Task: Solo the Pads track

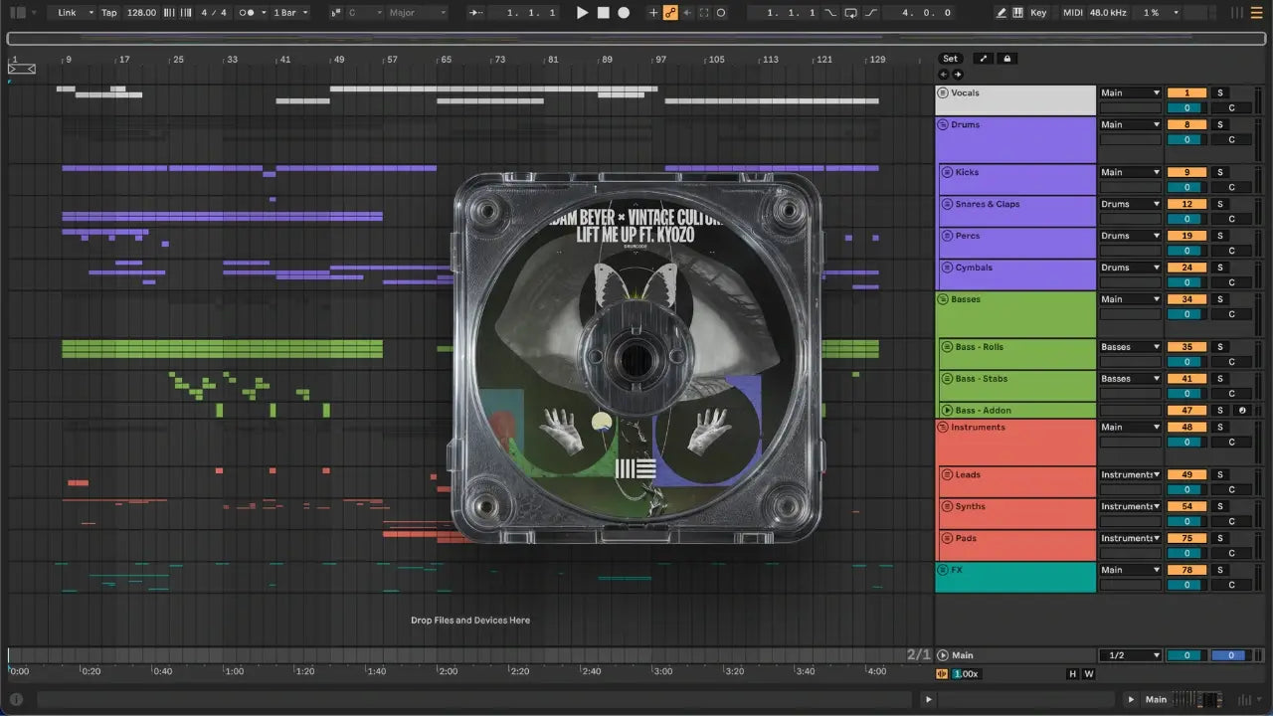Action: (1220, 539)
